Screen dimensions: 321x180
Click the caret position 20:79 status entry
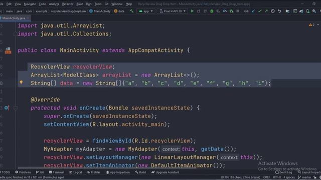coord(240,177)
